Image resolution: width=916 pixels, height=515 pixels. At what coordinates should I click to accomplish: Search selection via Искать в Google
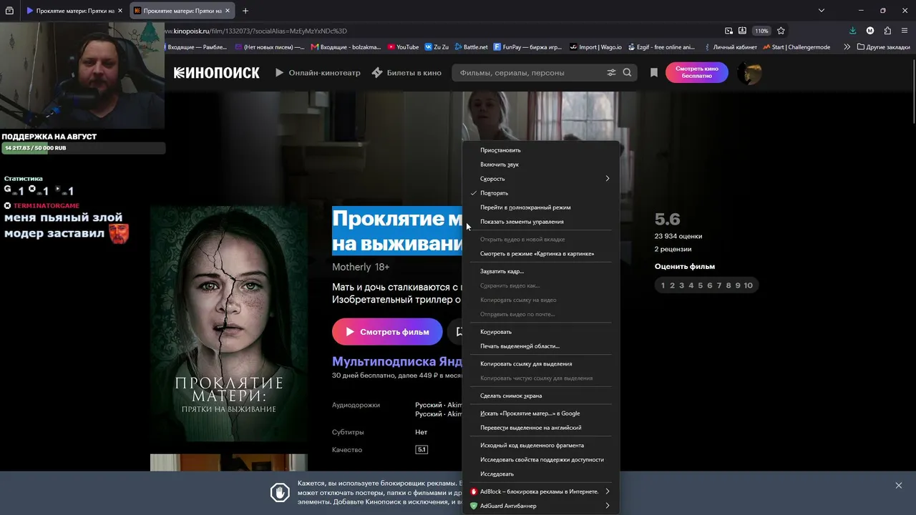pyautogui.click(x=540, y=413)
